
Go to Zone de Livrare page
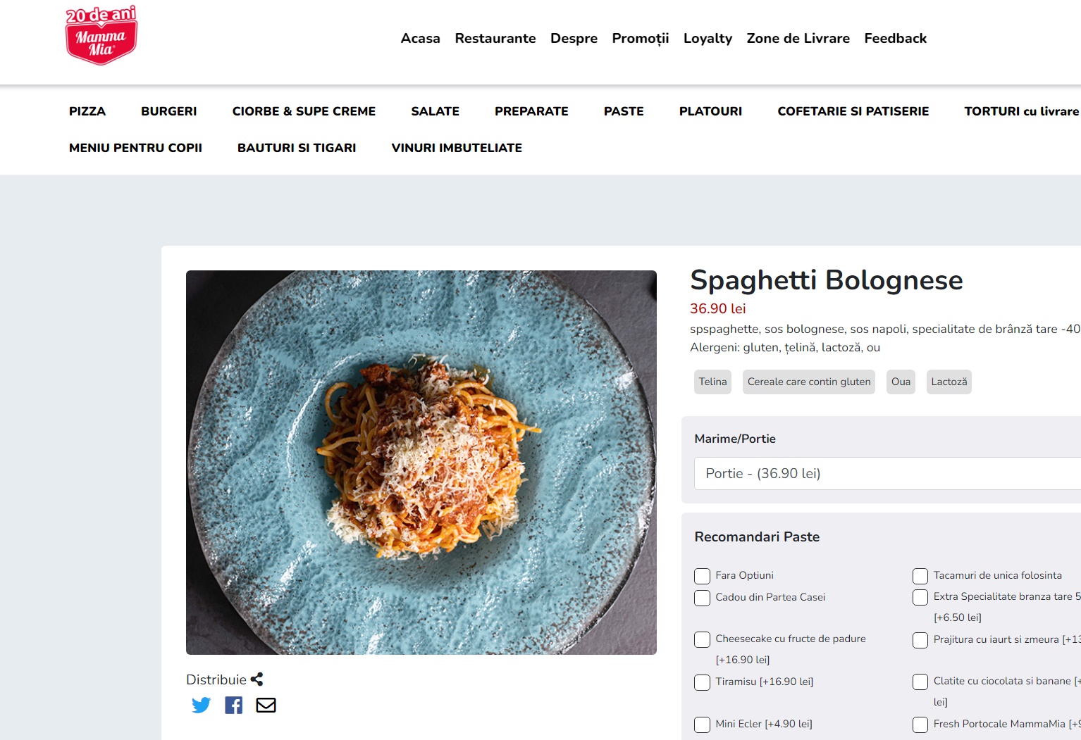pyautogui.click(x=798, y=38)
